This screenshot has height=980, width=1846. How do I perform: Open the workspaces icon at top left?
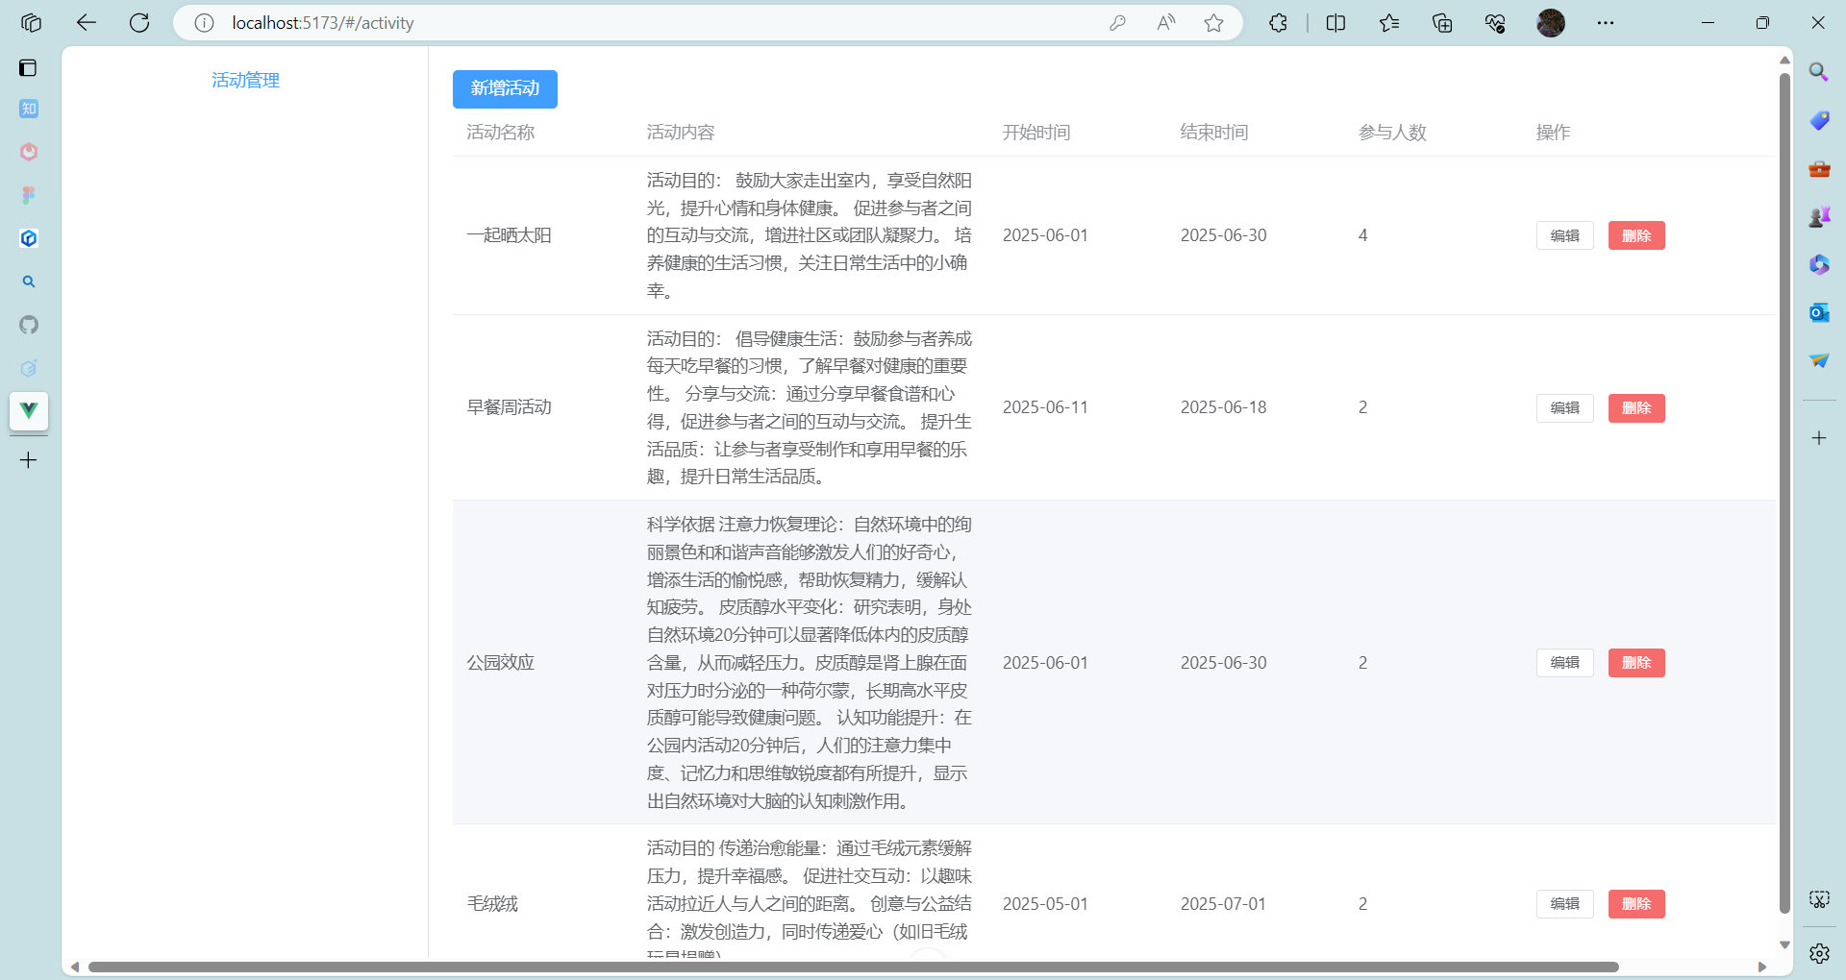pyautogui.click(x=32, y=23)
